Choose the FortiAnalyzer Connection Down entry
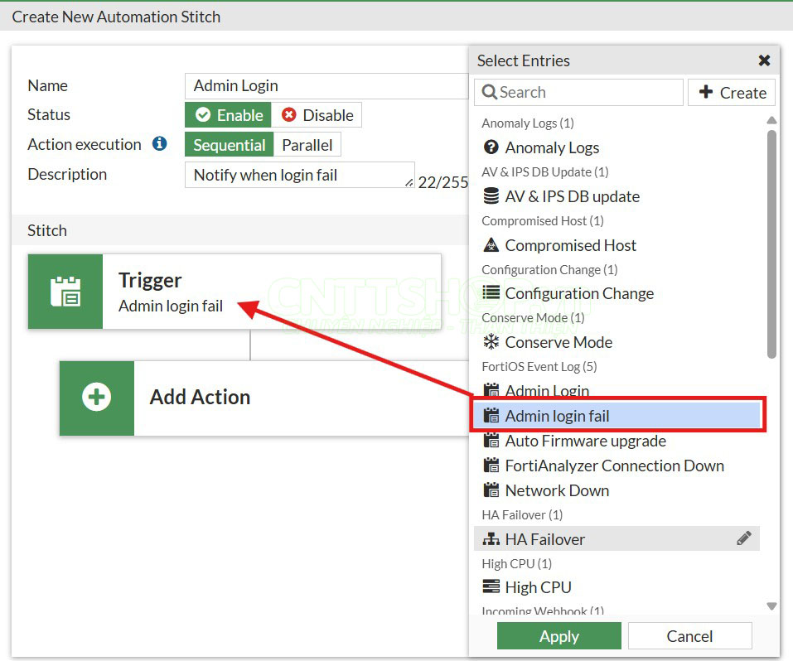This screenshot has height=661, width=793. (614, 466)
